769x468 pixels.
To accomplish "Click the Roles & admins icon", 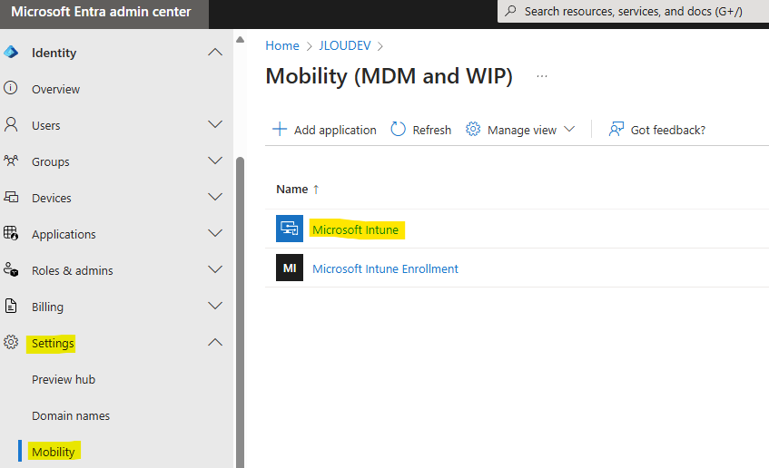I will coord(11,269).
